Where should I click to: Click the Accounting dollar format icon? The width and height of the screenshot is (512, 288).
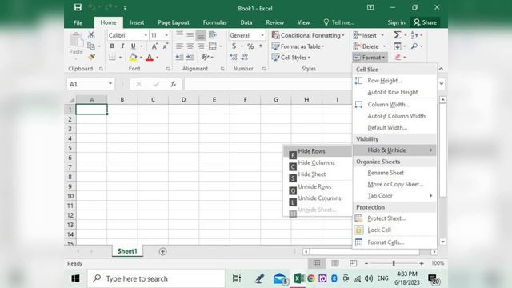(x=234, y=46)
